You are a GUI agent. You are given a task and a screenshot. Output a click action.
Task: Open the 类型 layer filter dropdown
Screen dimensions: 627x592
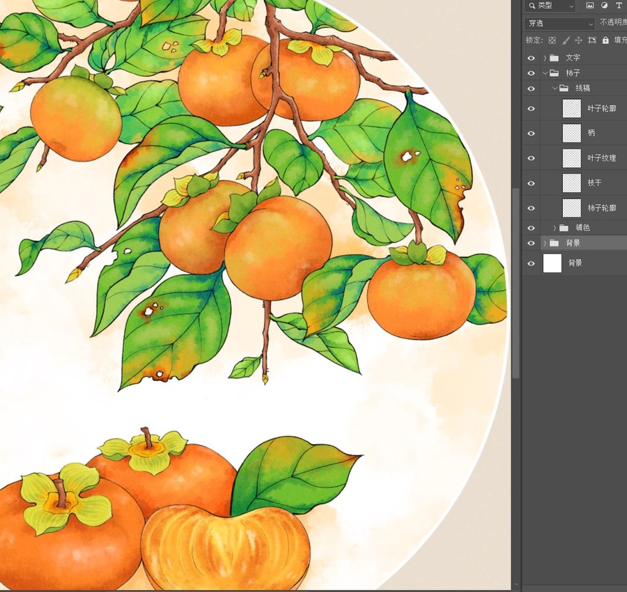(x=550, y=6)
